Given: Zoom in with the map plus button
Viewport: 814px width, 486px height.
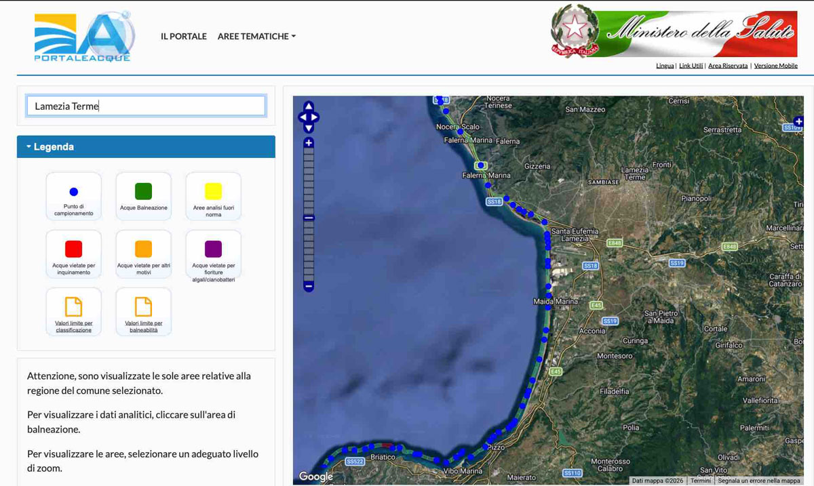Looking at the screenshot, I should [309, 142].
